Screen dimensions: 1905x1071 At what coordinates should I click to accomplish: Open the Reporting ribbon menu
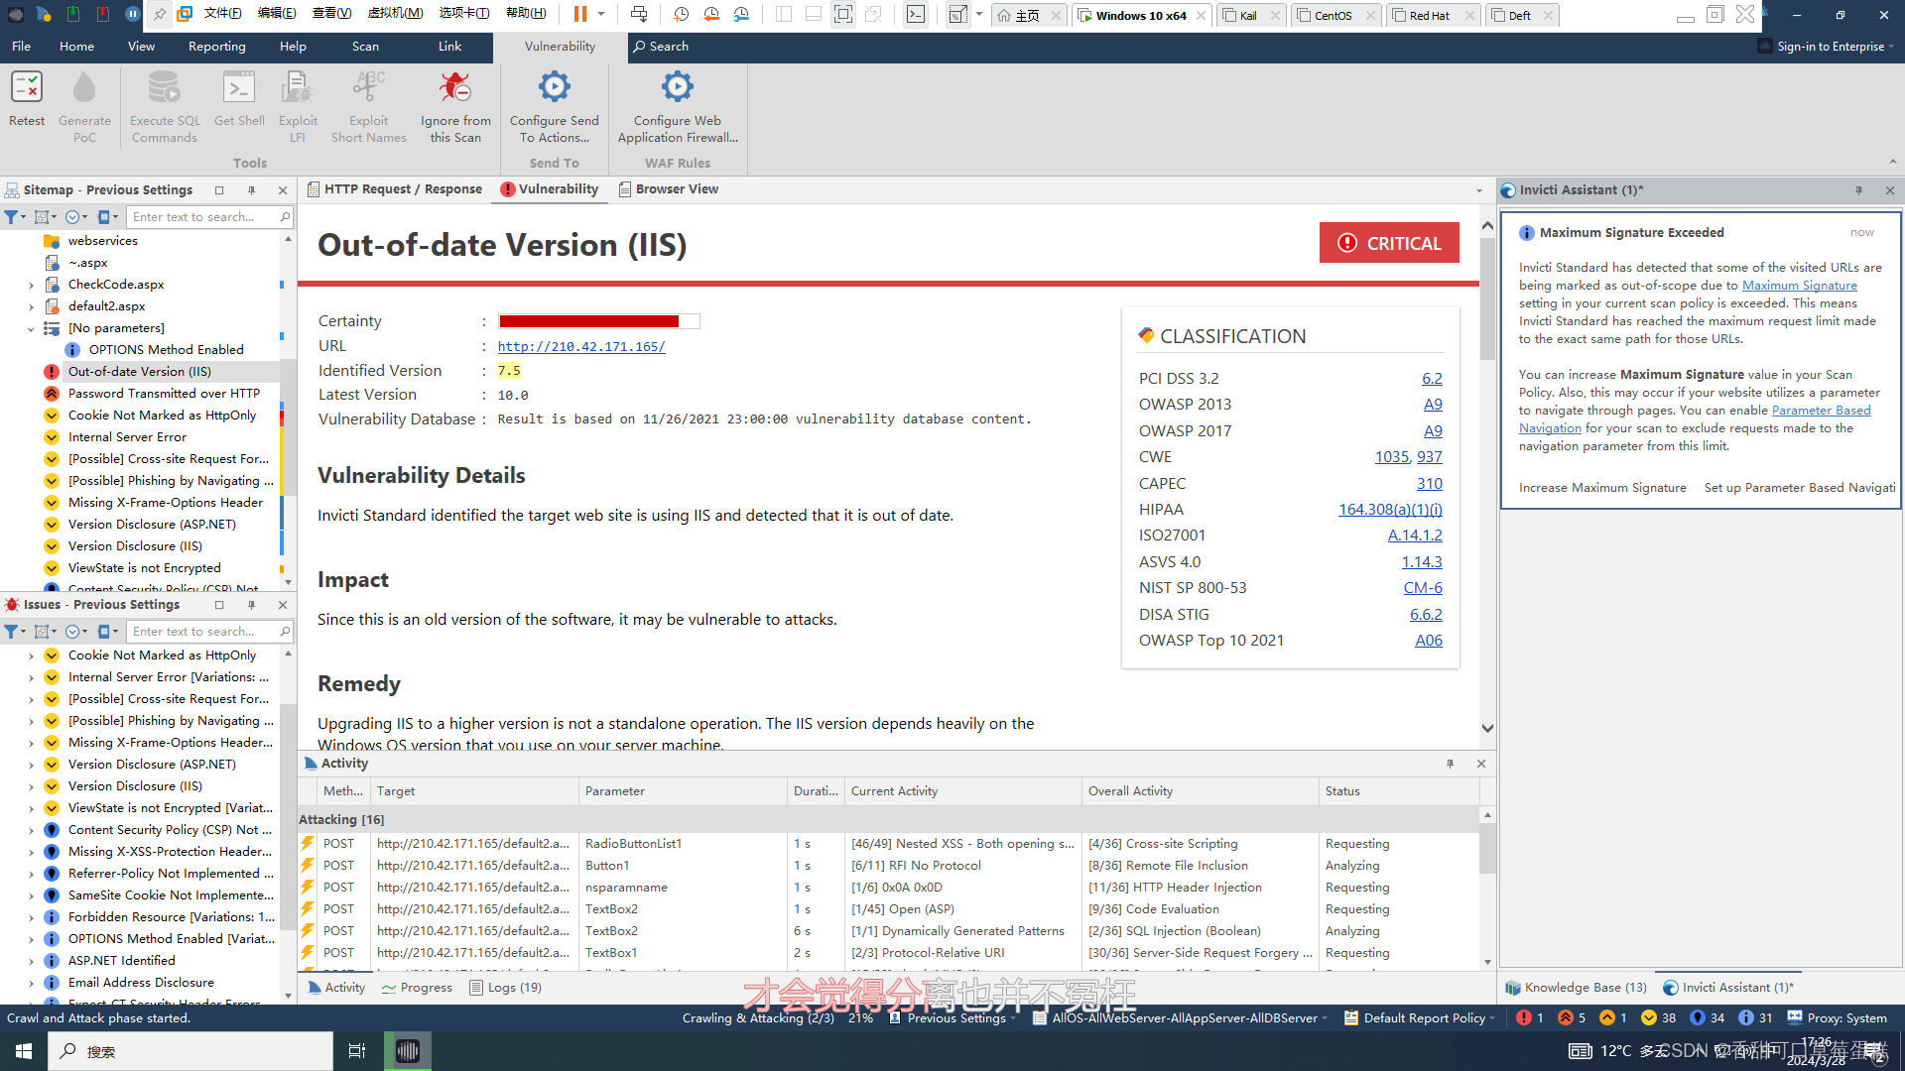216,47
